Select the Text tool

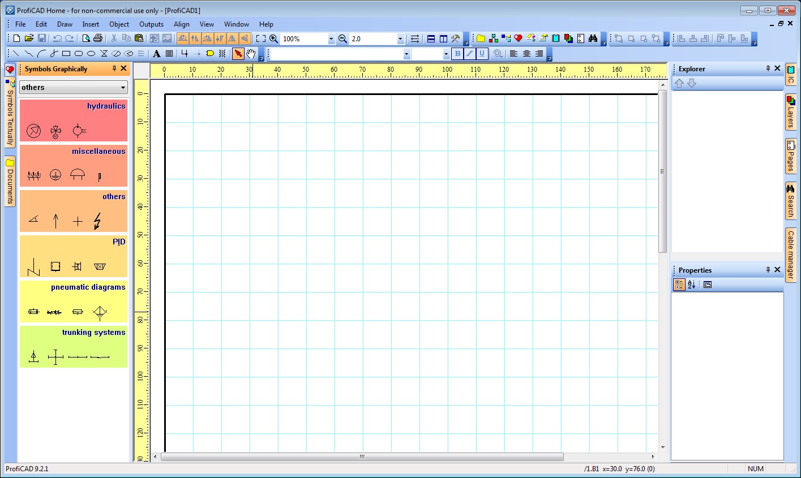157,54
